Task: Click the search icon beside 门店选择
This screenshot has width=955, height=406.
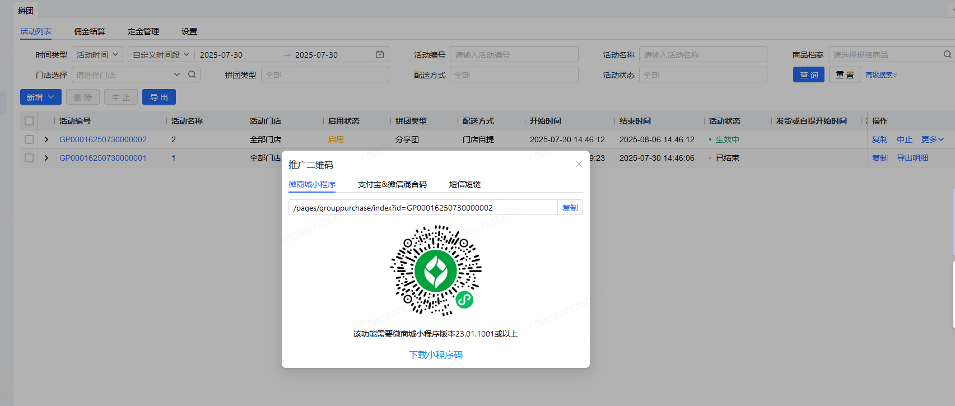Action: [192, 74]
